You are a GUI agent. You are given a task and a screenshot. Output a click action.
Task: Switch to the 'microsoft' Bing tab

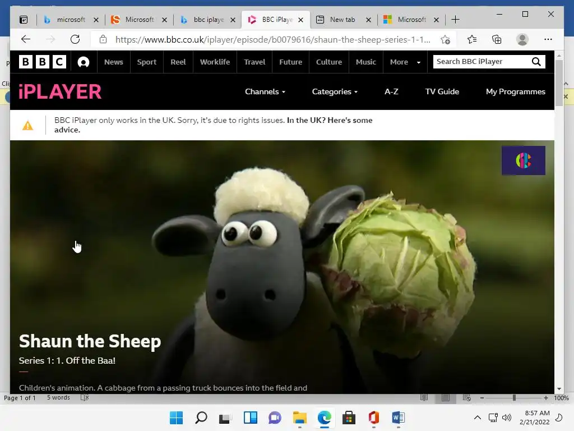pos(71,20)
